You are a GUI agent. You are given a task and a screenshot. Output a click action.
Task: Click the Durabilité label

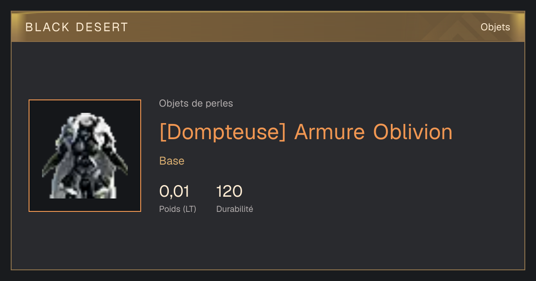(x=234, y=209)
